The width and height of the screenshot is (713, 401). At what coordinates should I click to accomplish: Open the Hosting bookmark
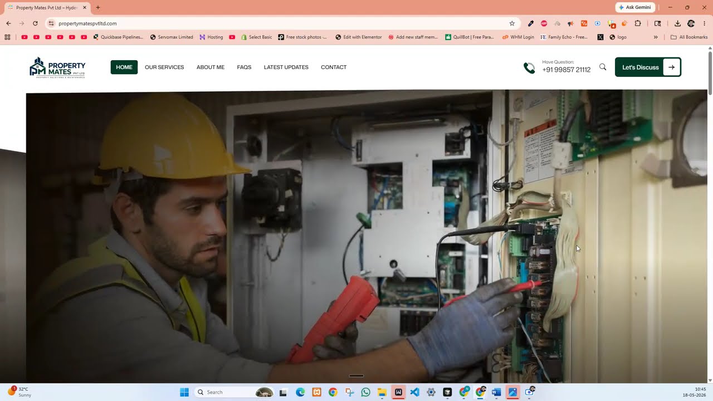coord(211,37)
